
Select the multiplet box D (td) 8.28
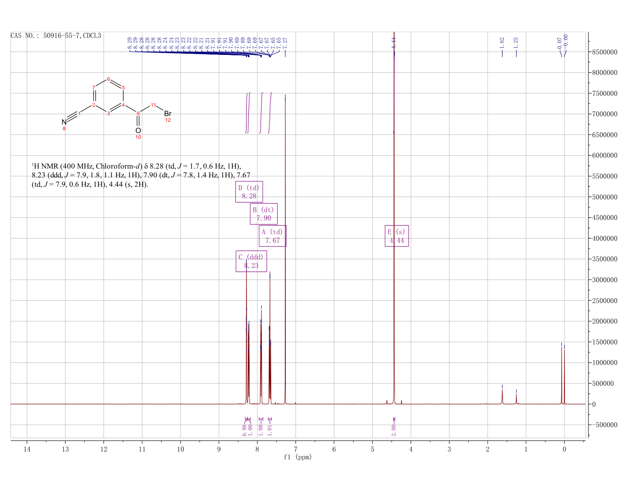[249, 192]
